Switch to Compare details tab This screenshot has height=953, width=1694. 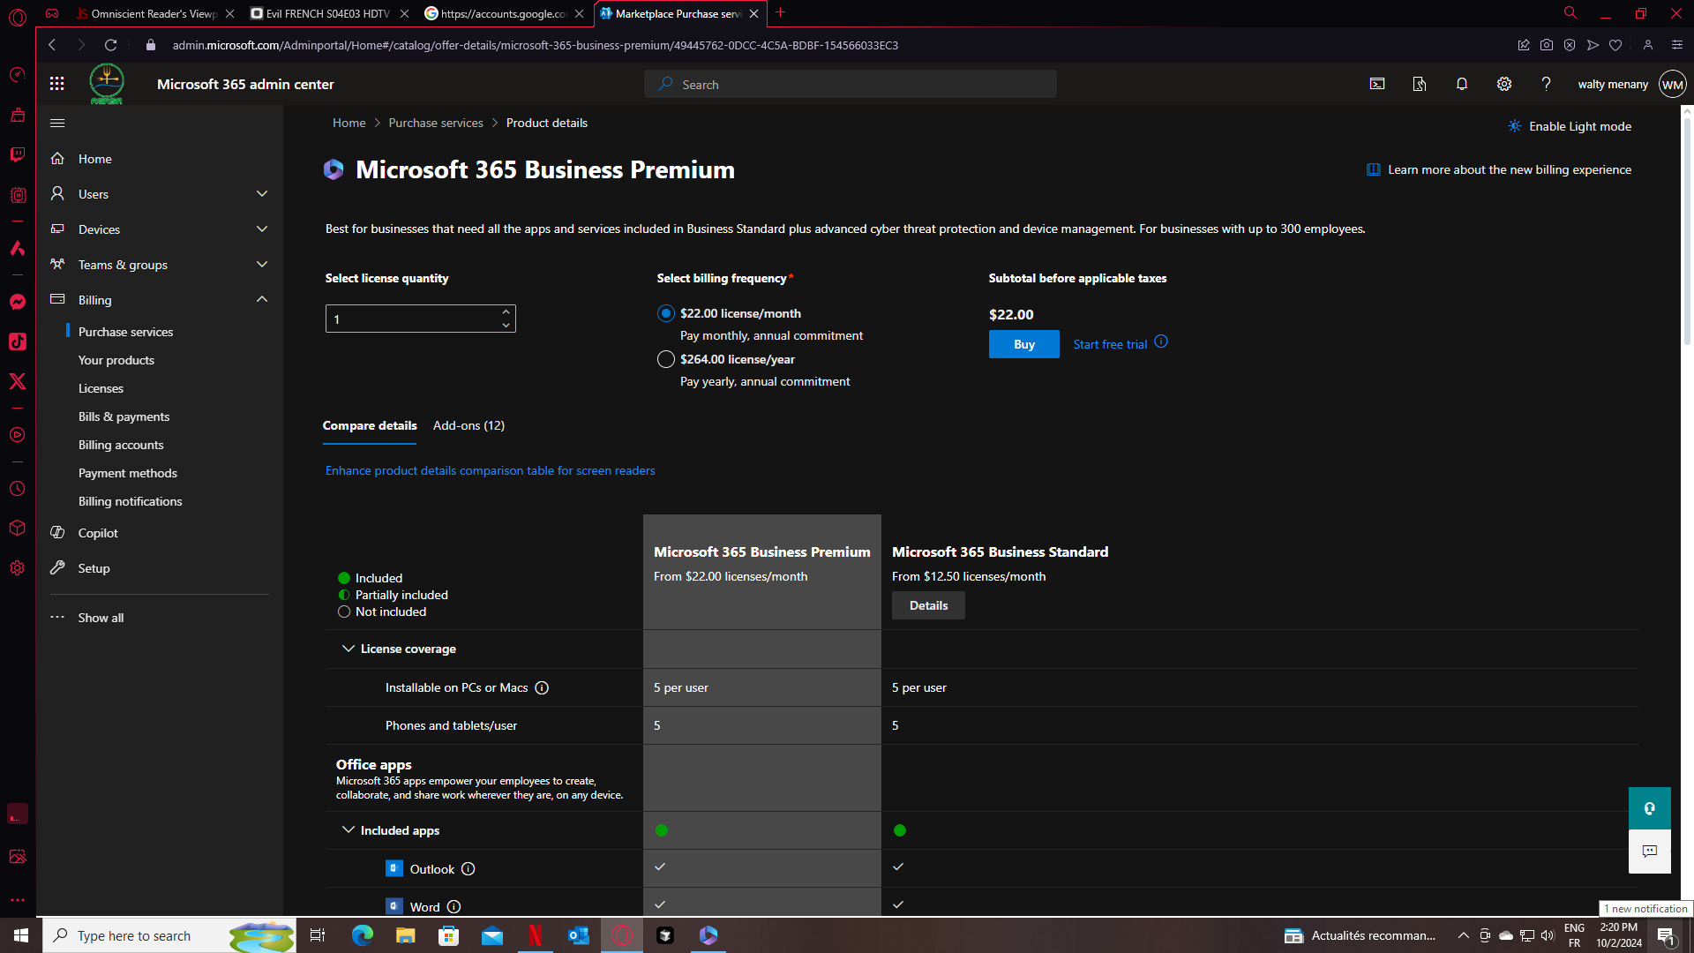click(370, 425)
